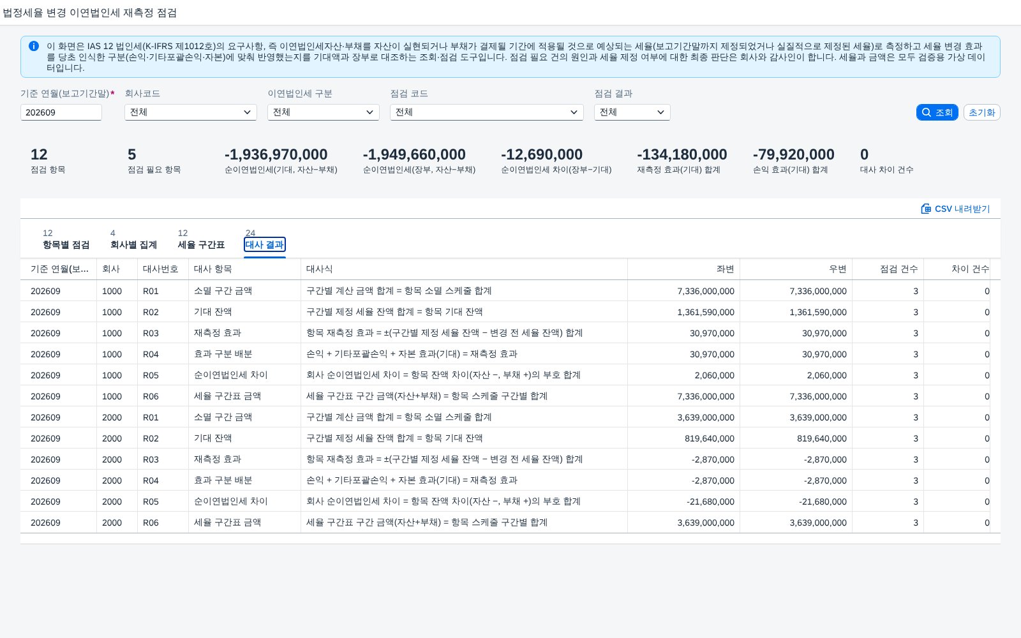Click the 대사식 column header
Image resolution: width=1021 pixels, height=638 pixels.
click(464, 269)
